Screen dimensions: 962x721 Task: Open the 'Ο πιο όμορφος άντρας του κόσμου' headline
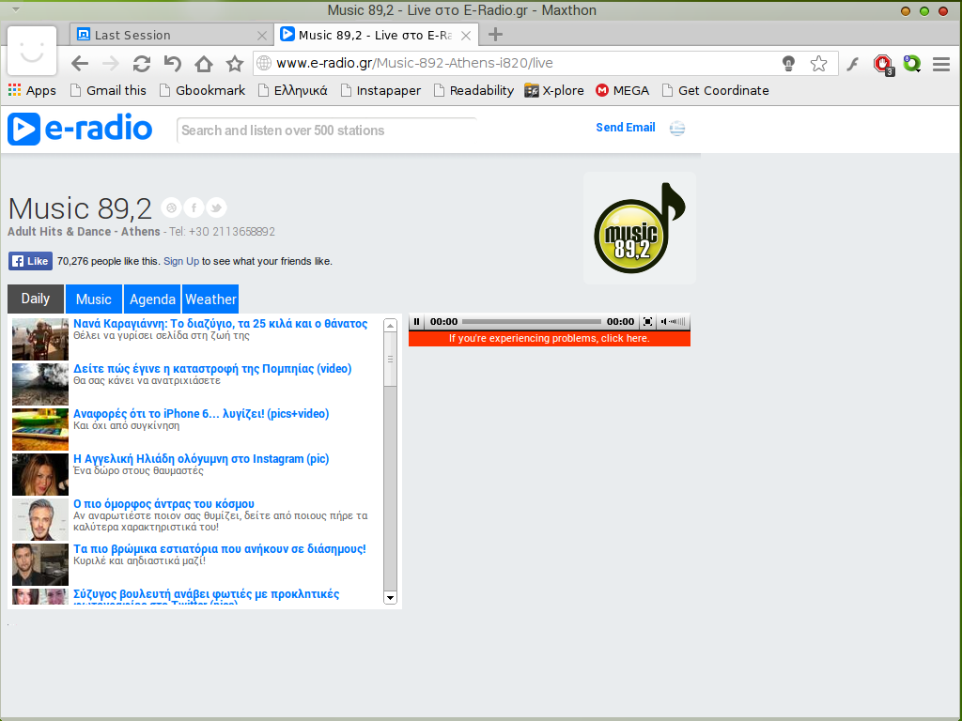(x=163, y=504)
